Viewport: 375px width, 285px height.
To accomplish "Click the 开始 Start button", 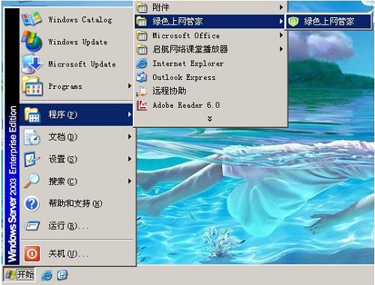I will pyautogui.click(x=19, y=275).
